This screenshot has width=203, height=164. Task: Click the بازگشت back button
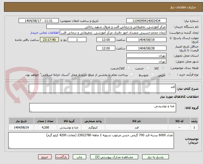click(62, 157)
